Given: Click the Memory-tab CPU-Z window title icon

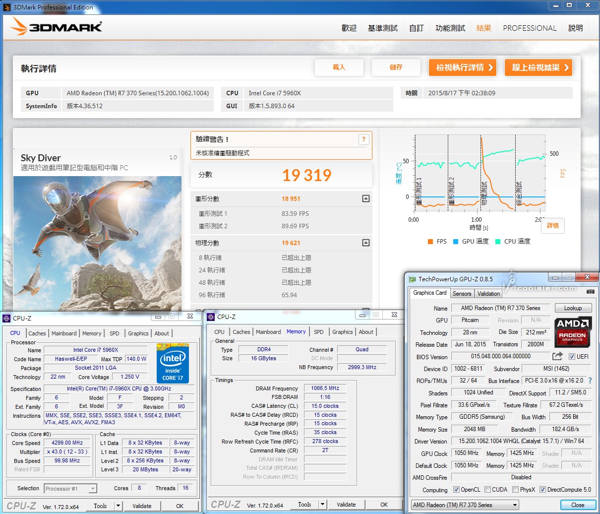Looking at the screenshot, I should coord(211,317).
